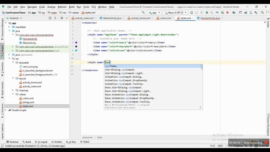Open the Terminal tool window
Viewport: 270px width, 152px height.
click(12, 142)
